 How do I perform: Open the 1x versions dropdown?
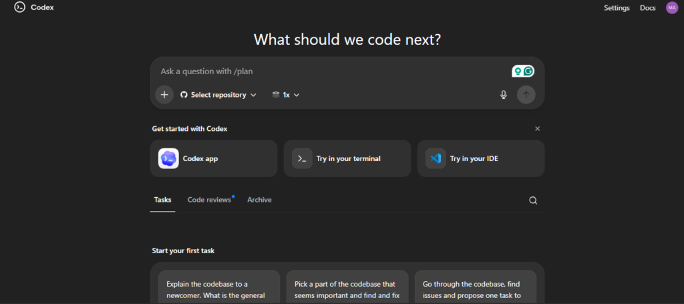pos(286,95)
